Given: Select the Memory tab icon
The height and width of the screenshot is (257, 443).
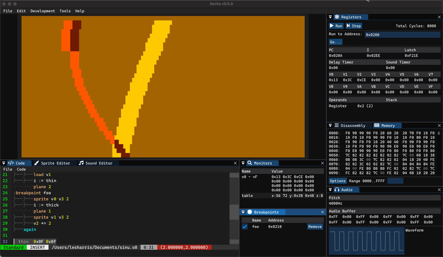Looking at the screenshot, I should pos(377,125).
